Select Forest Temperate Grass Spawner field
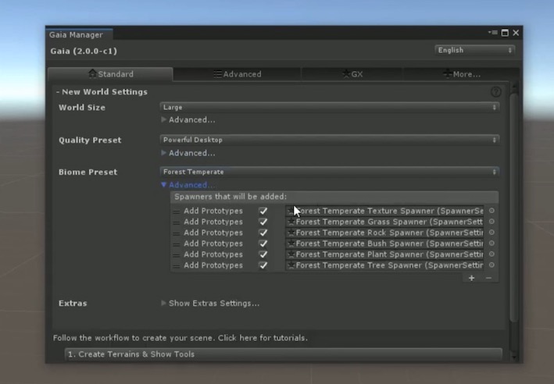The width and height of the screenshot is (554, 384). point(384,222)
